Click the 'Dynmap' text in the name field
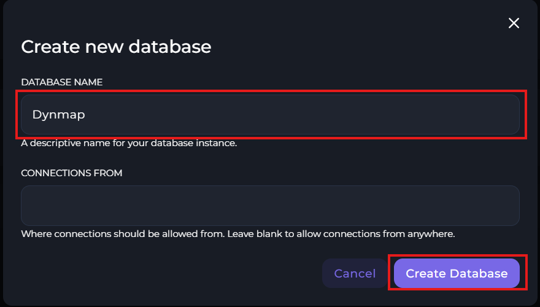 coord(58,114)
